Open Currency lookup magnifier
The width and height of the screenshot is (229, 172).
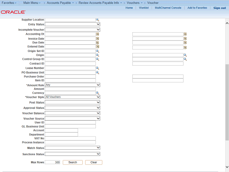click(x=97, y=93)
